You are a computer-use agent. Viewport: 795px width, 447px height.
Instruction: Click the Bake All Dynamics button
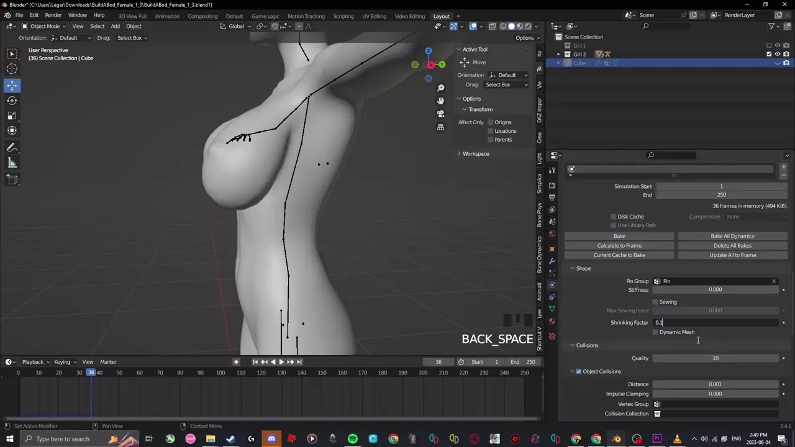tap(732, 236)
